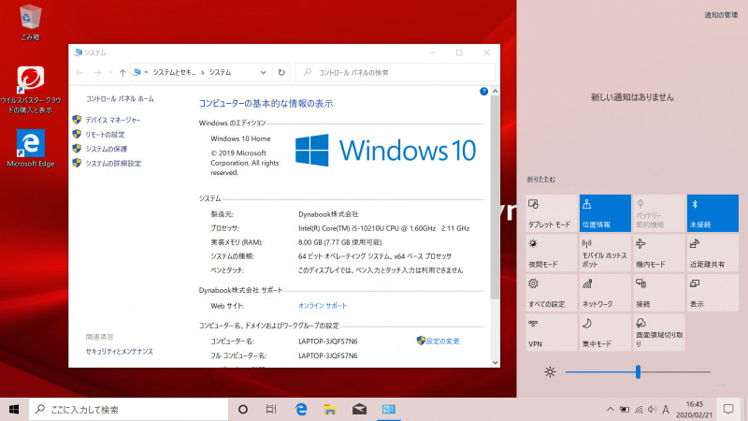Open リモートの設定 link

pos(105,135)
